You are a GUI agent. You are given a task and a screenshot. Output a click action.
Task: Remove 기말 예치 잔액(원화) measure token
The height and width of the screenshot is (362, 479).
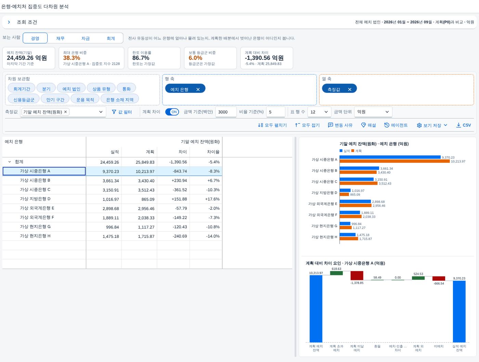tap(65, 112)
